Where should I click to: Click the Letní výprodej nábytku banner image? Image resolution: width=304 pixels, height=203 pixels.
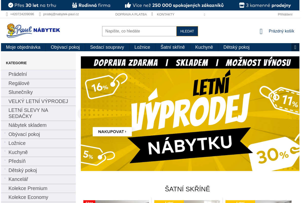click(x=190, y=114)
